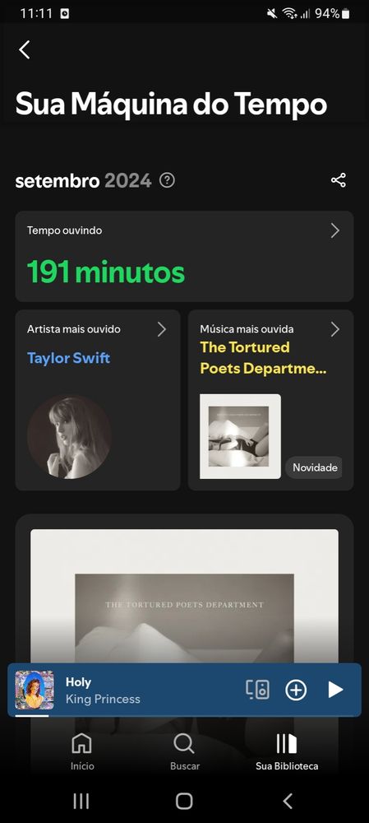Open Taylor Swift artist link

click(x=69, y=358)
